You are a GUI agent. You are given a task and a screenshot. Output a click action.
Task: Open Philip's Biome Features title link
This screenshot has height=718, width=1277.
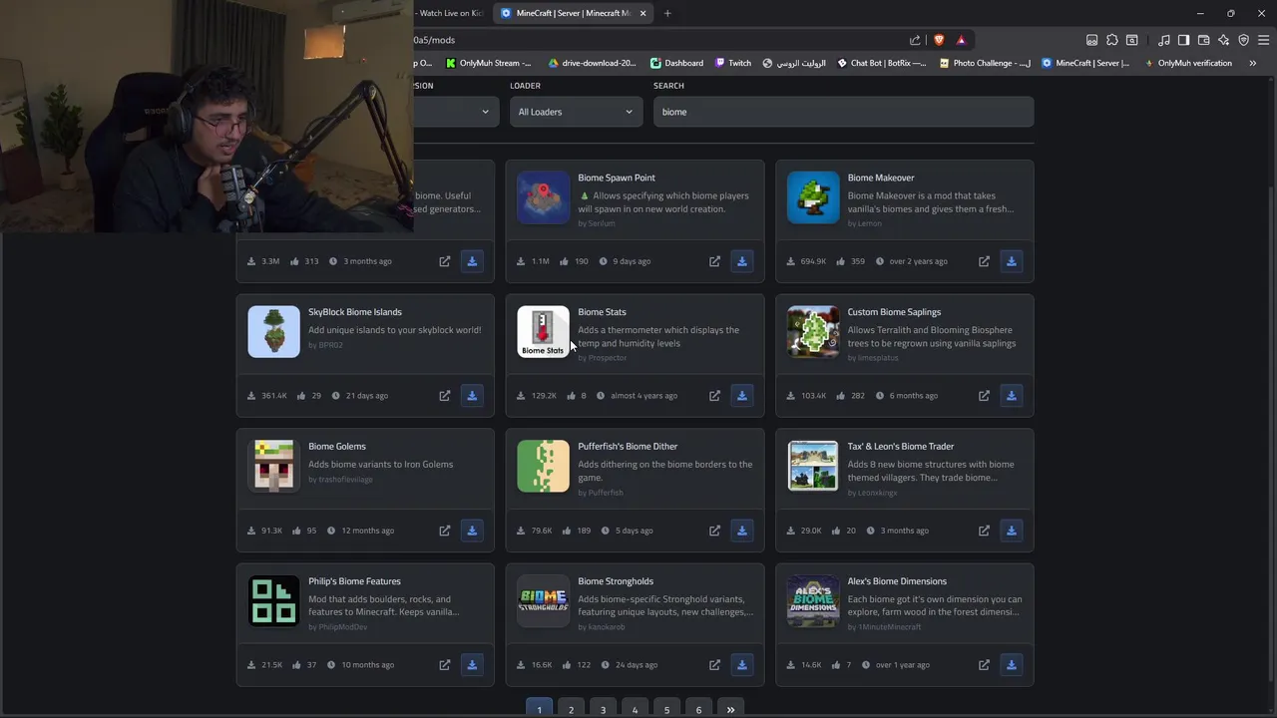[354, 581]
